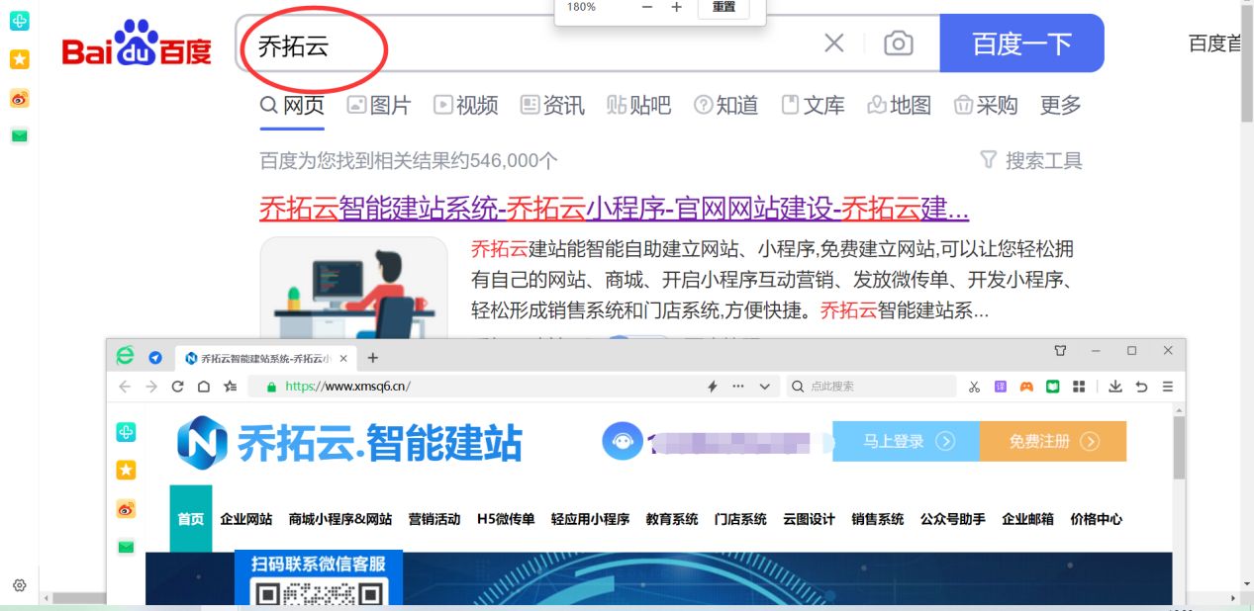Click the eye icon beside site logo
The height and width of the screenshot is (611, 1254).
tap(624, 443)
